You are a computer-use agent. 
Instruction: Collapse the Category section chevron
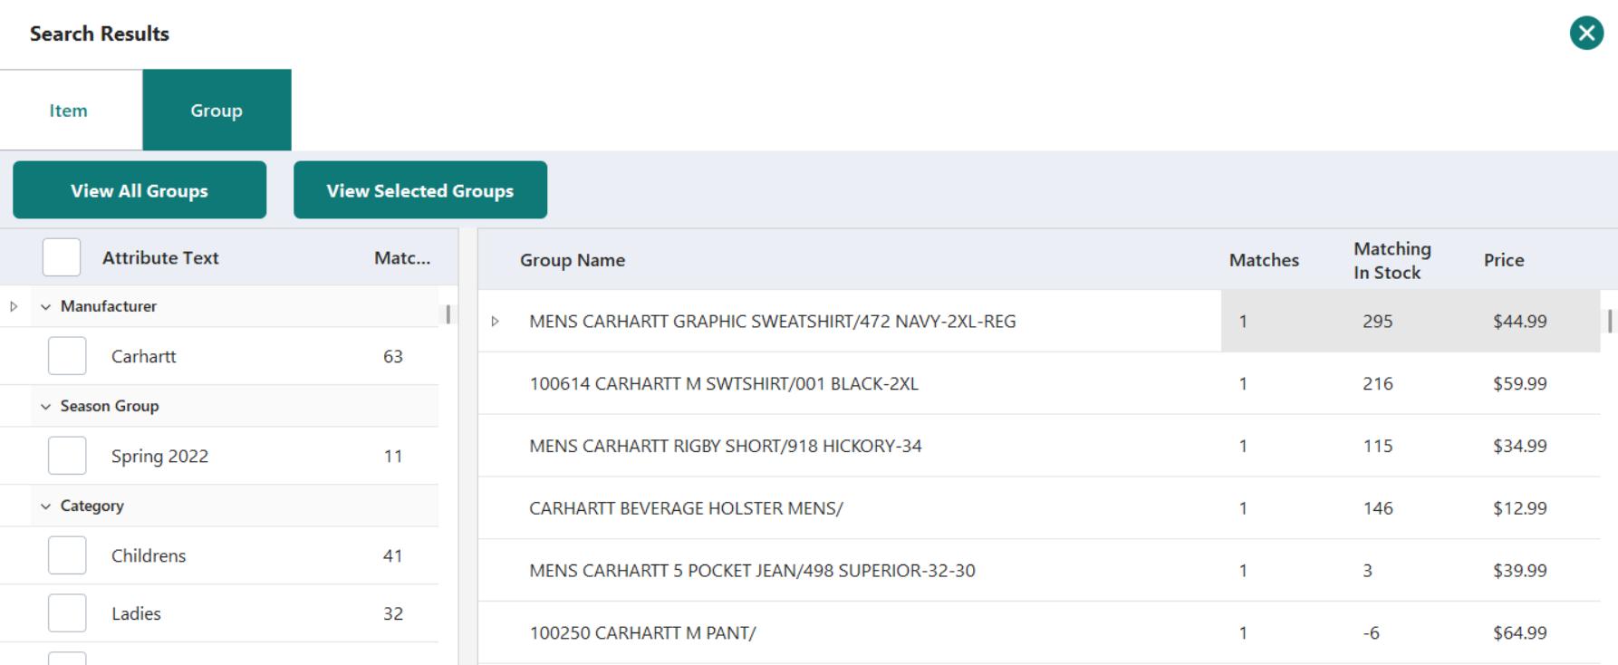45,506
